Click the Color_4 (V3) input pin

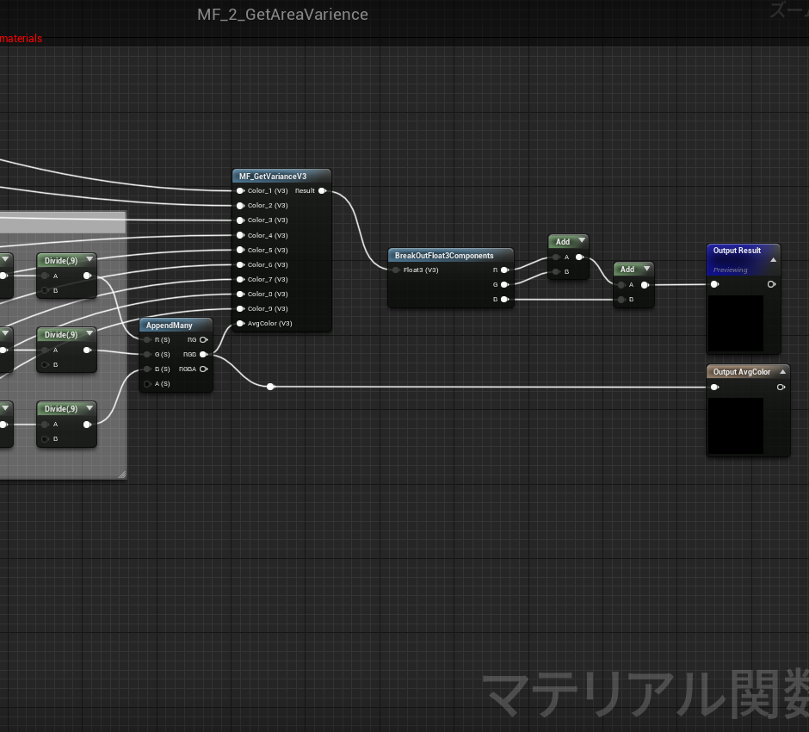(240, 235)
